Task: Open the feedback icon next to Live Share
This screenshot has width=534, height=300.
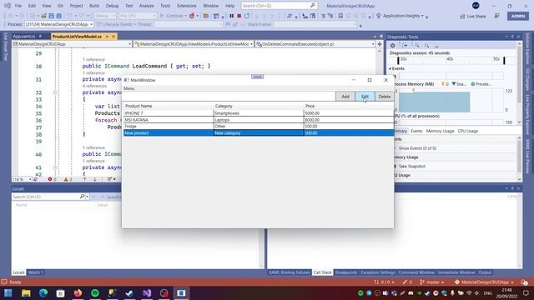Action: tap(497, 16)
